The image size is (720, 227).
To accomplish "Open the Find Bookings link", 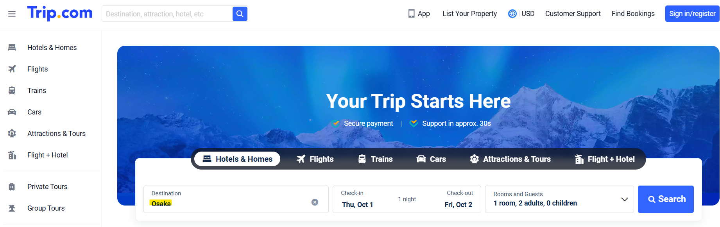I will point(633,14).
